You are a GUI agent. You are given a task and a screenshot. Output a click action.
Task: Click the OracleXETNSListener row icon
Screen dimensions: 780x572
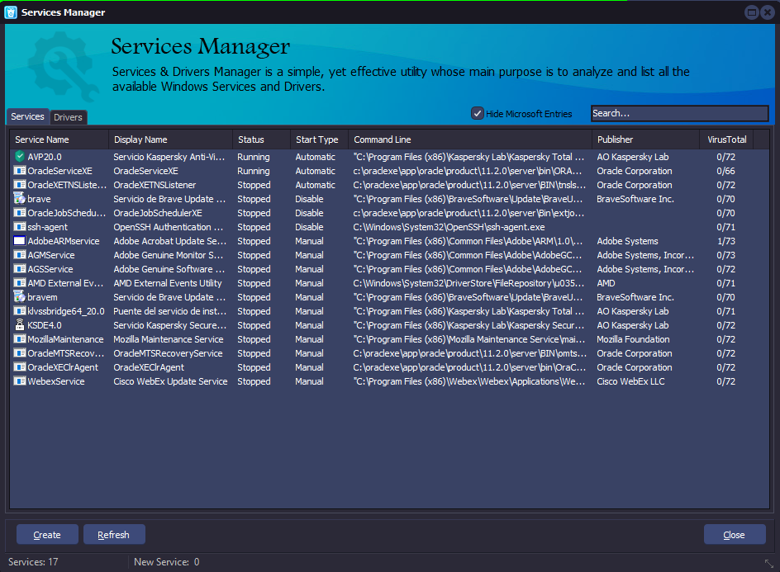19,184
